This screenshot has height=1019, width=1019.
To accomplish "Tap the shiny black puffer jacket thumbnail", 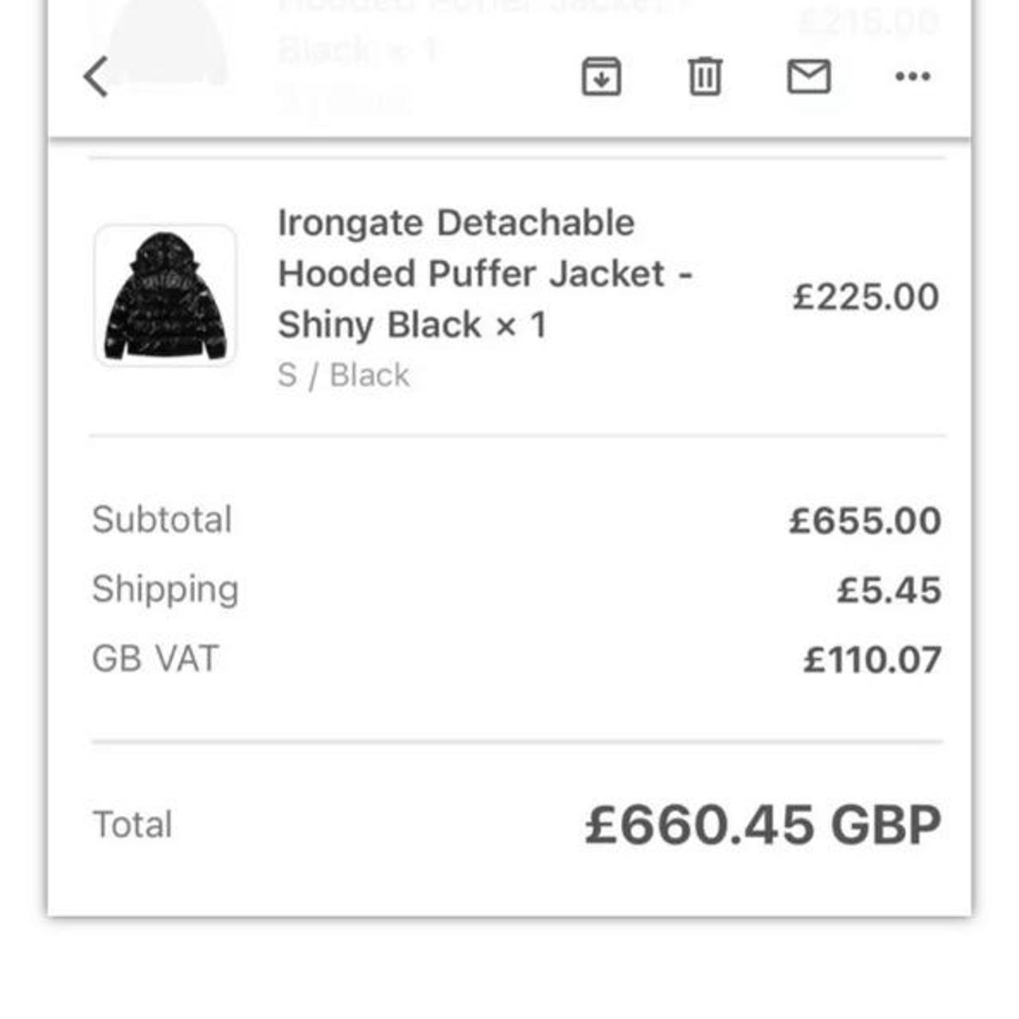I will click(x=166, y=295).
